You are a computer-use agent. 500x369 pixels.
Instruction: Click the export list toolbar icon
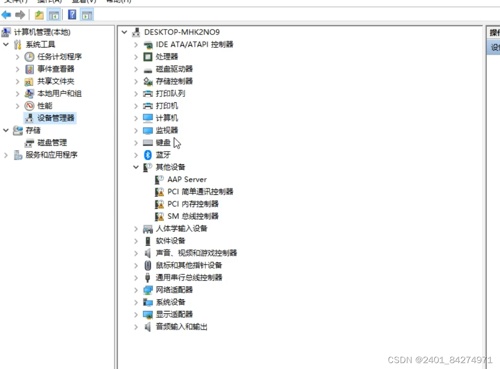tap(39, 15)
